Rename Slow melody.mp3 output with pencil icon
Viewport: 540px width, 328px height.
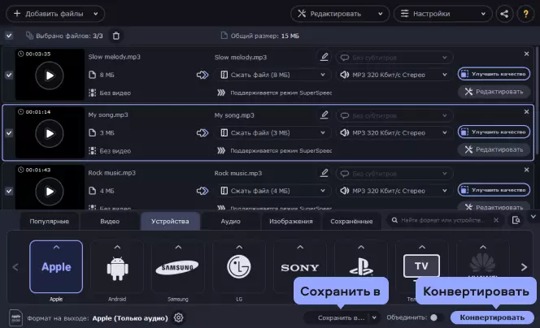(324, 57)
